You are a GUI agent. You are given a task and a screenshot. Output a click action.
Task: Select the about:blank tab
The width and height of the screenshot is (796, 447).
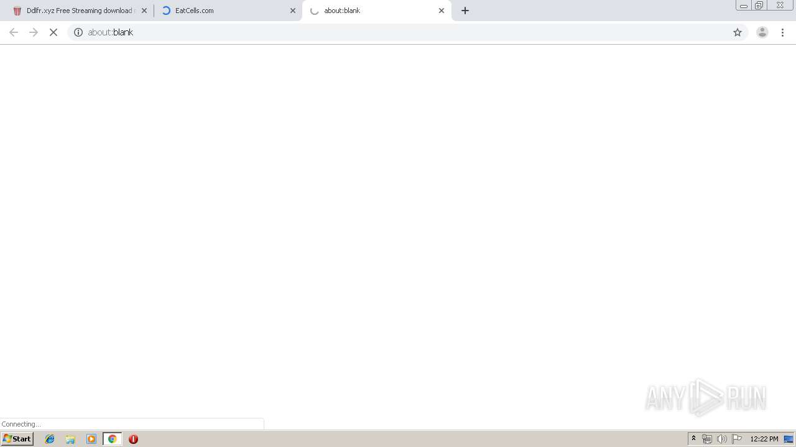pos(376,11)
